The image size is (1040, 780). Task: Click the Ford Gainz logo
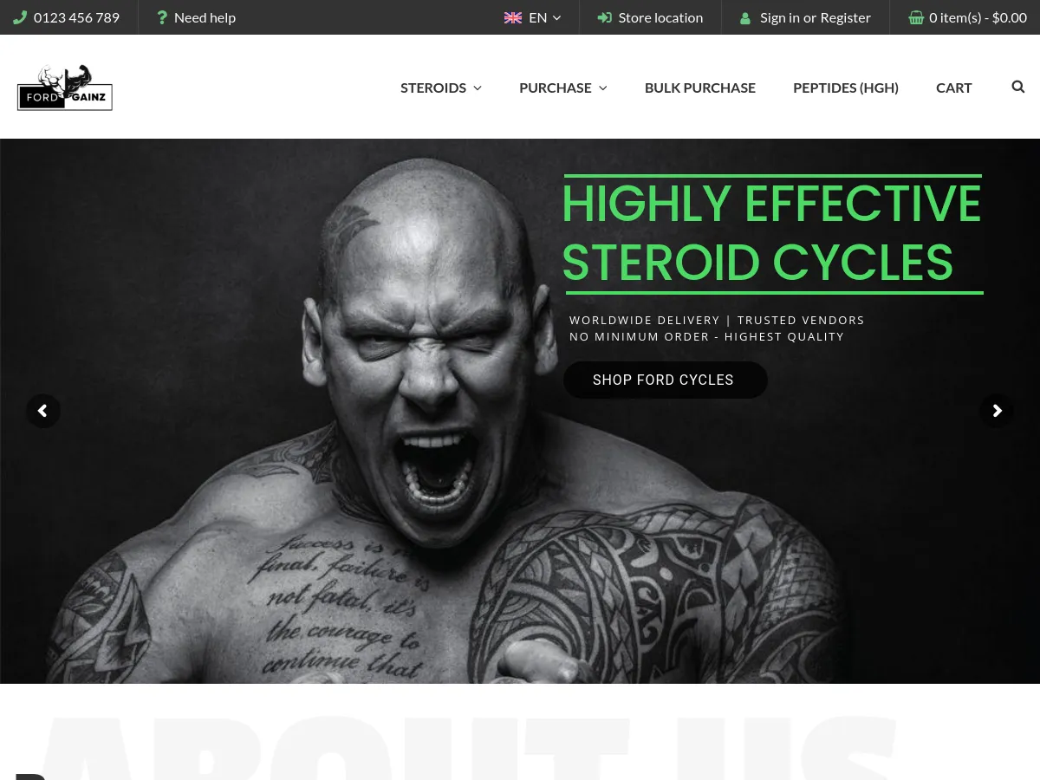(x=65, y=88)
